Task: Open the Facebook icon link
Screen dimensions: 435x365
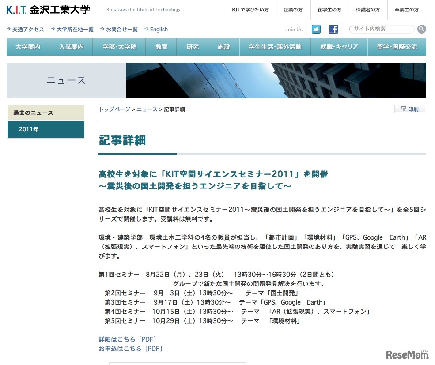Action: (333, 29)
